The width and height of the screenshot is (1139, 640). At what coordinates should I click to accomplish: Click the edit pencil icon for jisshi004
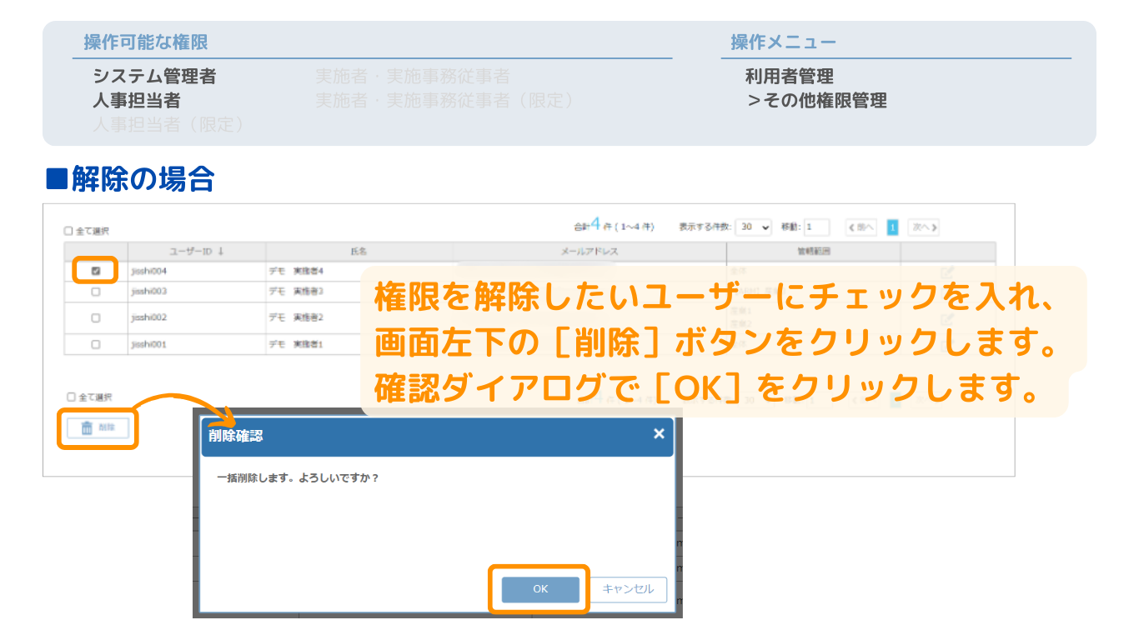[x=947, y=272]
